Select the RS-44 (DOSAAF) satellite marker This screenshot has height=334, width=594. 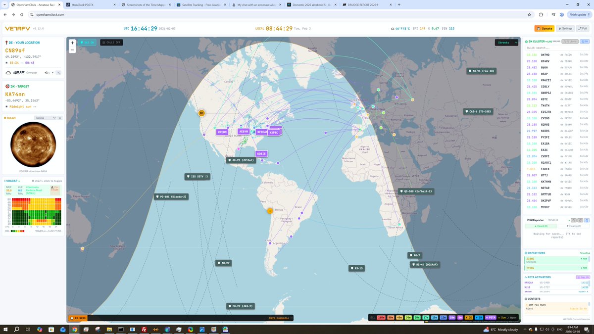coord(425,265)
